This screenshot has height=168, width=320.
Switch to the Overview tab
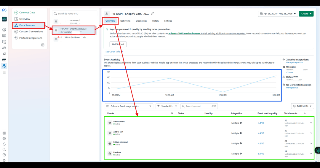click(x=110, y=21)
